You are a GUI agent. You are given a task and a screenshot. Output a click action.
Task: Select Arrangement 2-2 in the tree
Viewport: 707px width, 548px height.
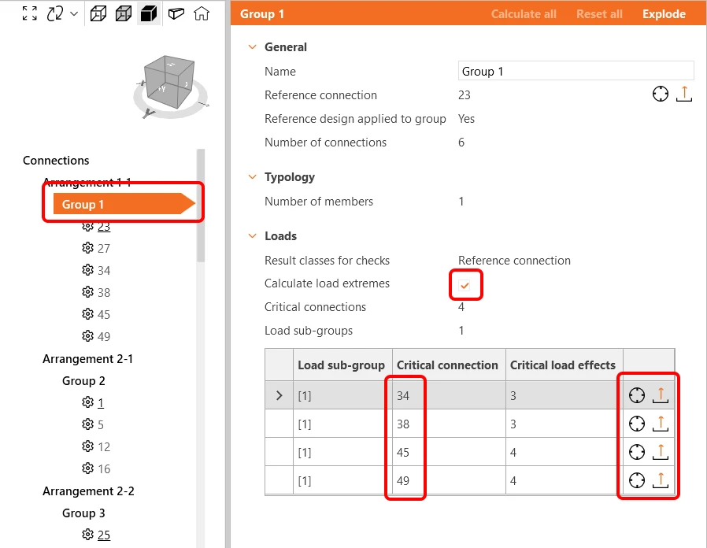(88, 491)
